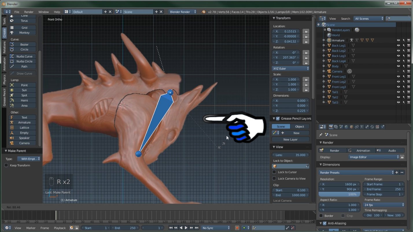Add an Armature from the Other list
Viewport: 413px width, 232px height.
tap(23, 122)
